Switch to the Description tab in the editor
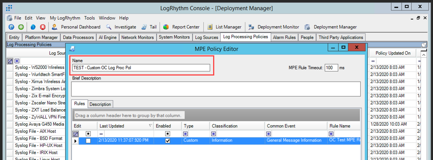 click(x=100, y=104)
